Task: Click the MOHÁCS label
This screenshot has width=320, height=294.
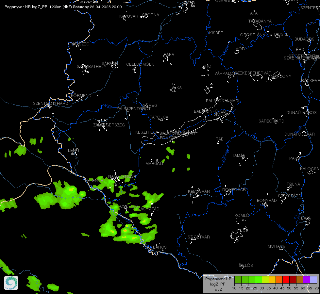Action: click(x=276, y=246)
